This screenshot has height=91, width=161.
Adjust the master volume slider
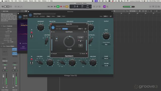coord(129,7)
